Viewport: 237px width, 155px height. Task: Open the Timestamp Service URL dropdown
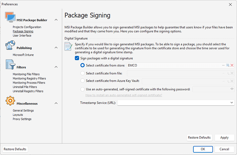(232, 103)
